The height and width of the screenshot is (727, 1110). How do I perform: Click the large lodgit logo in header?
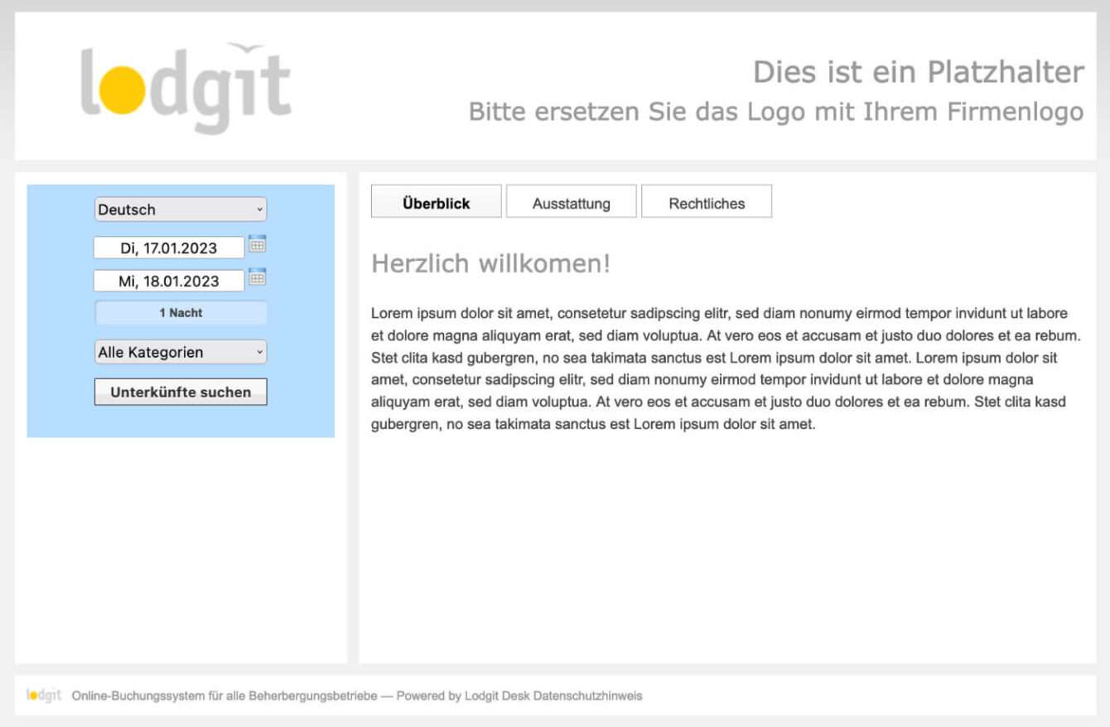186,89
